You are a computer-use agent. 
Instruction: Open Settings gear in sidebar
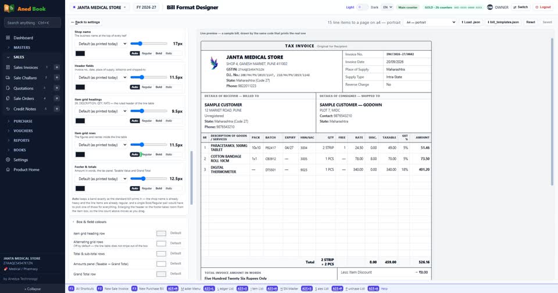tap(8, 160)
